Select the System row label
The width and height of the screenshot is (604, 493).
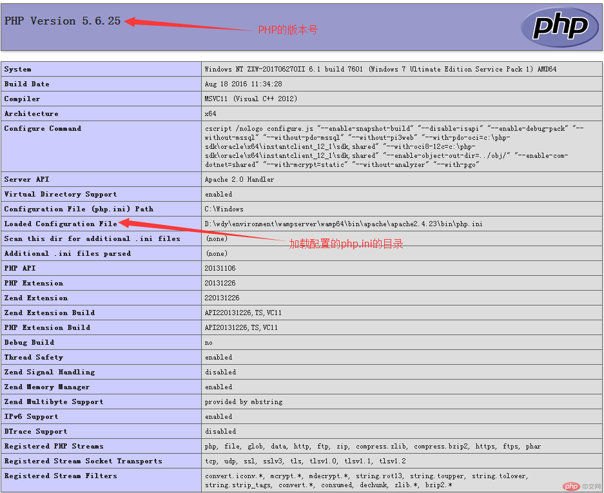[18, 69]
